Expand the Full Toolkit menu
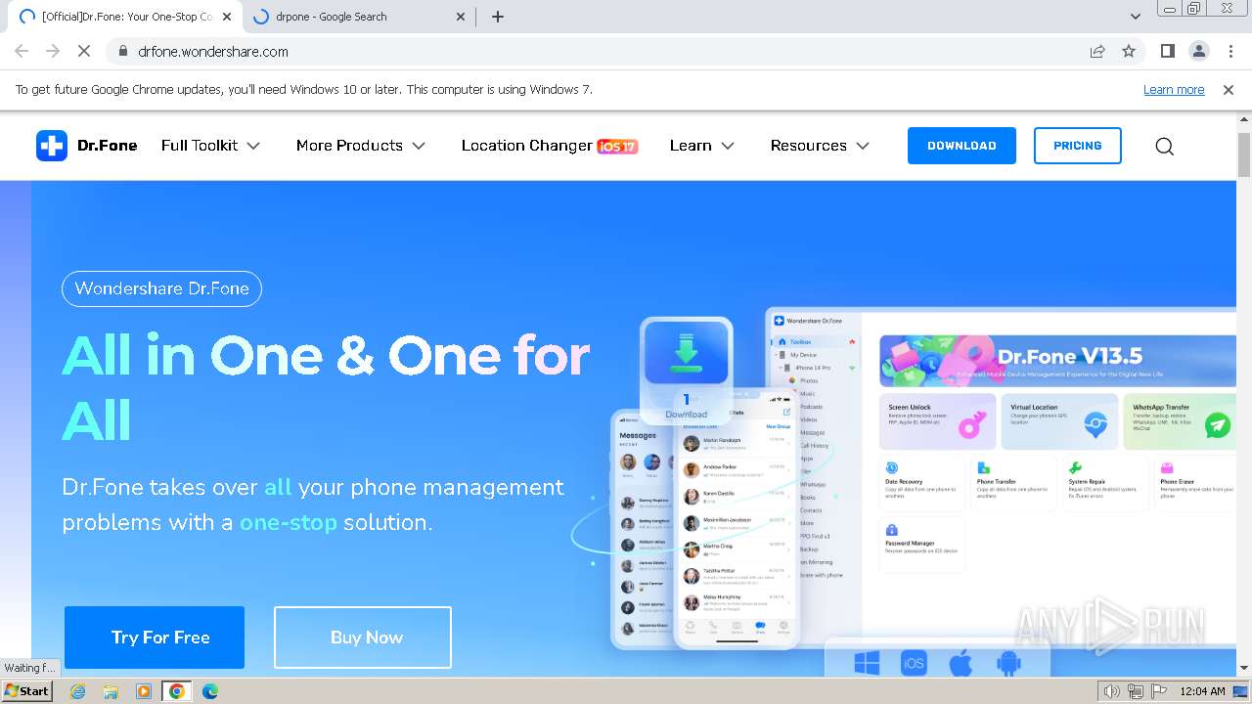 tap(210, 145)
